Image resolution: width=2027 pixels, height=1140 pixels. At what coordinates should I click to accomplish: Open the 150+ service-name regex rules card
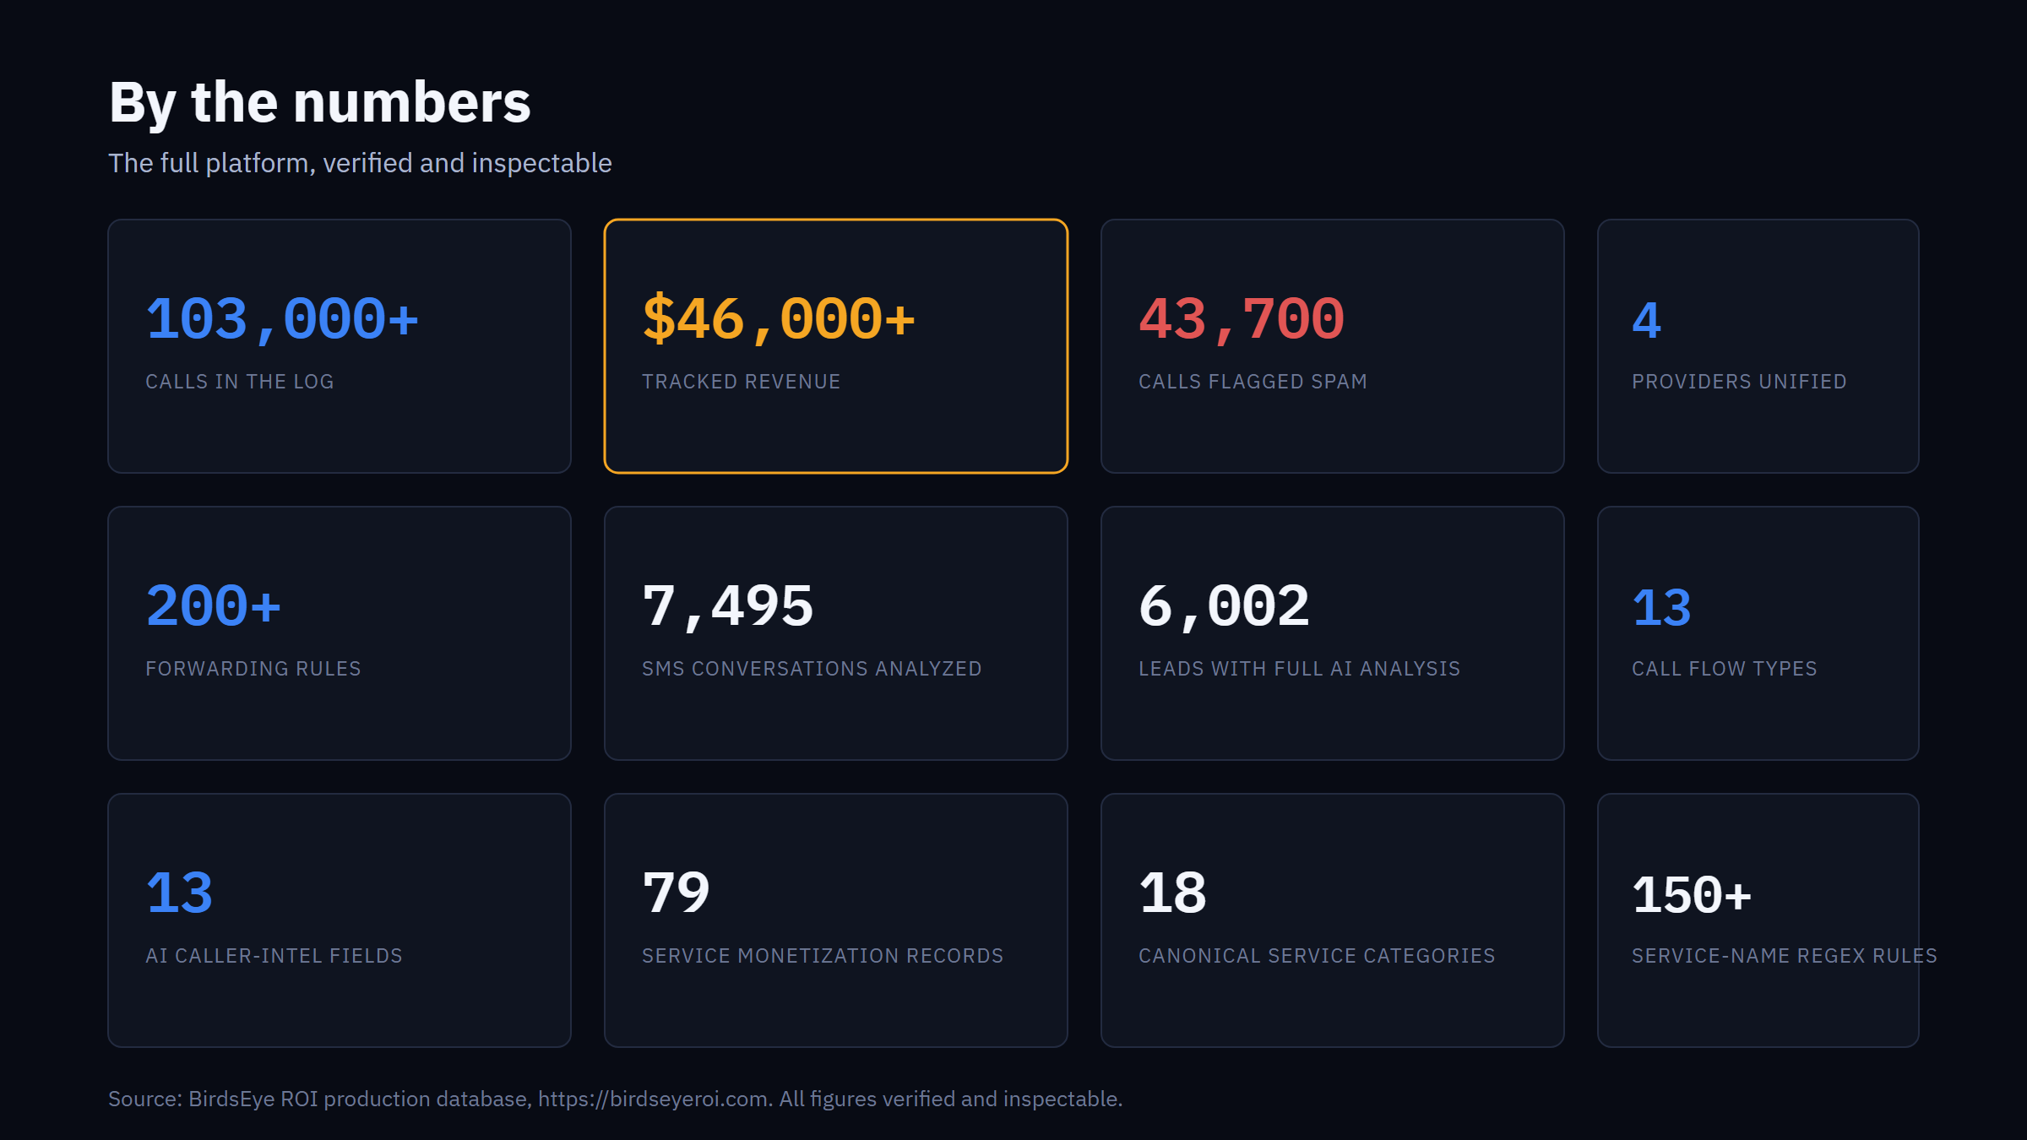(x=1758, y=920)
